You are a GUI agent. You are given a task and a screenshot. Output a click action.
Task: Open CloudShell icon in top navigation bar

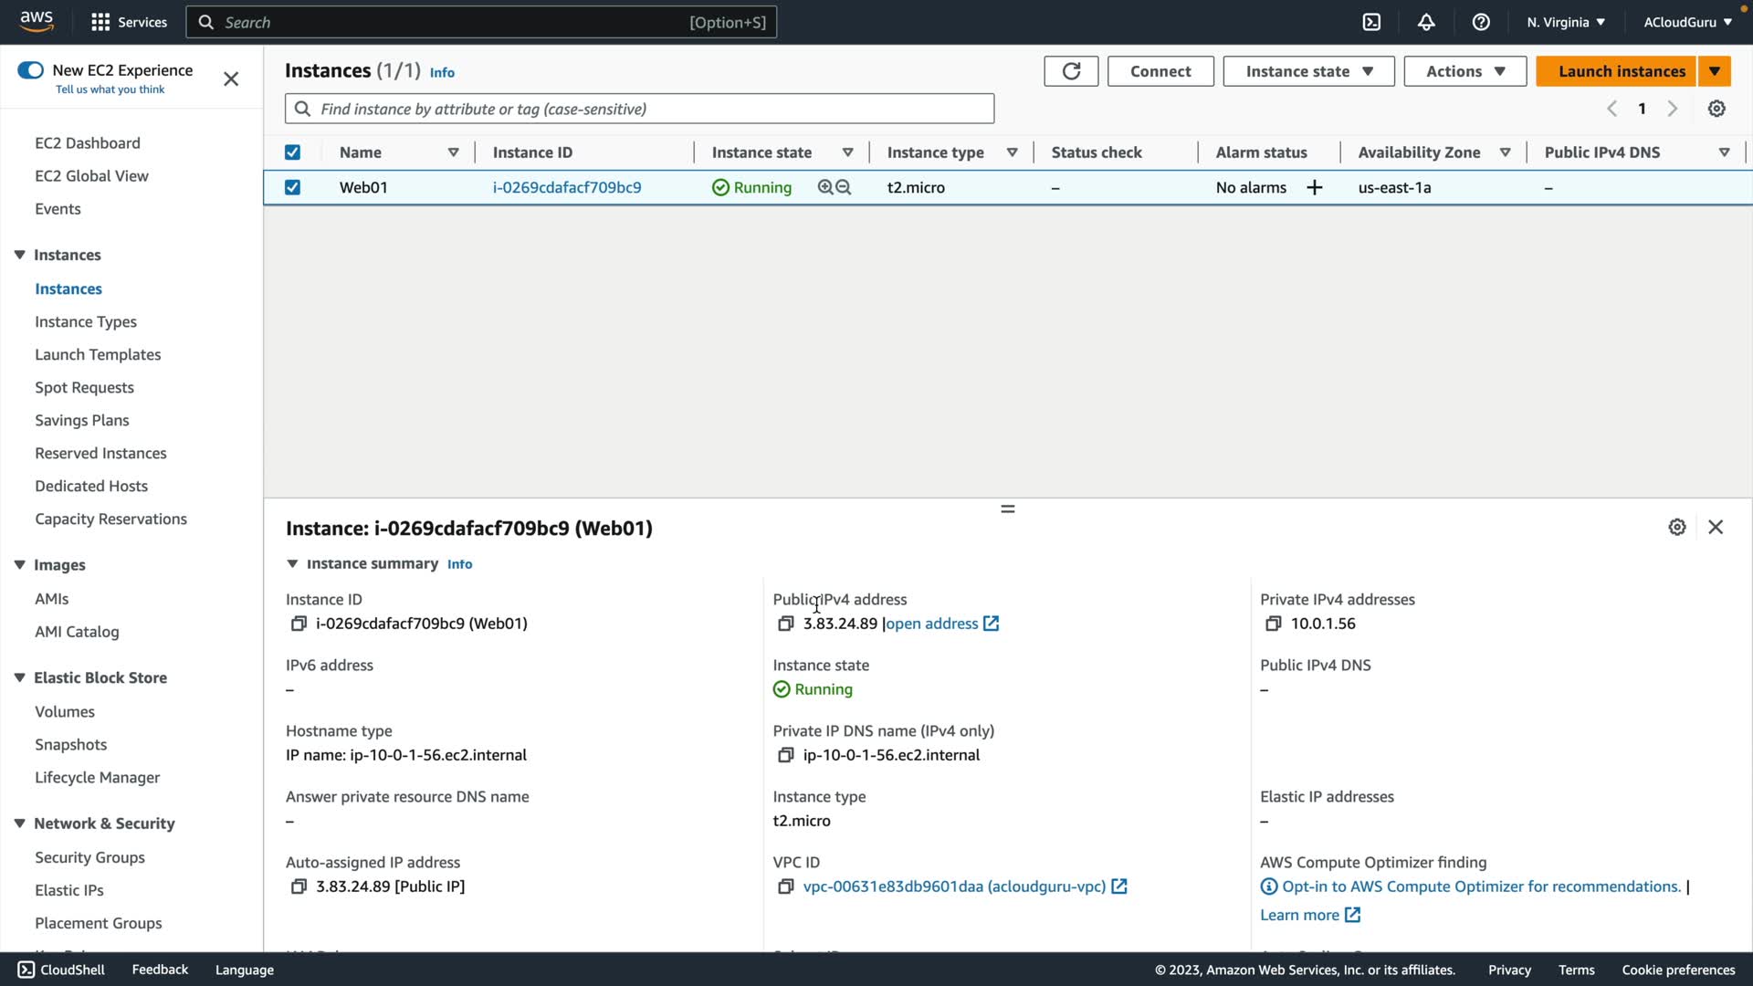tap(1371, 22)
